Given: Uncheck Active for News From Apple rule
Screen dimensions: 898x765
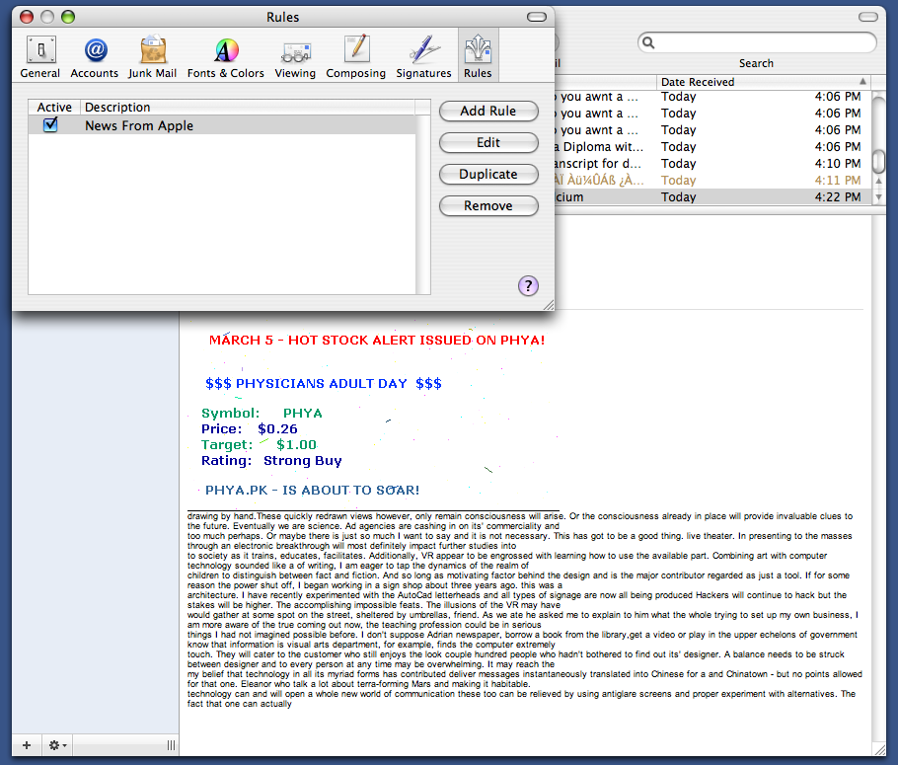Looking at the screenshot, I should point(50,124).
